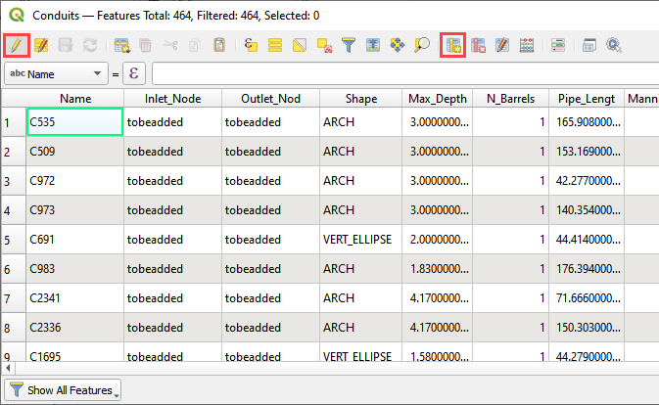Move selected rows to the top
The height and width of the screenshot is (405, 659).
373,45
